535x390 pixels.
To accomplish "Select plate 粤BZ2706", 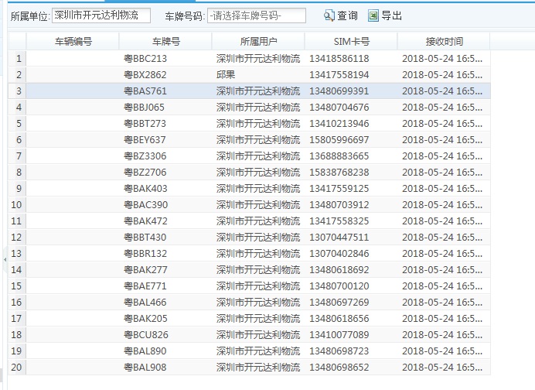I will click(145, 173).
